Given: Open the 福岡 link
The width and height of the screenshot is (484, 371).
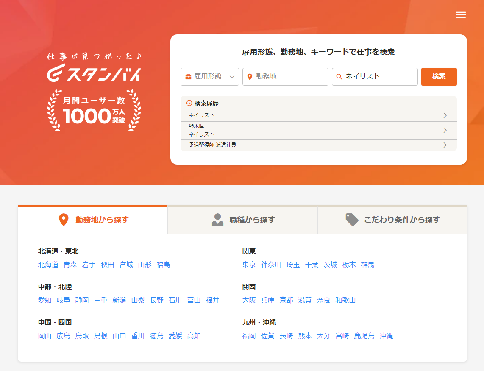Looking at the screenshot, I should tap(249, 336).
